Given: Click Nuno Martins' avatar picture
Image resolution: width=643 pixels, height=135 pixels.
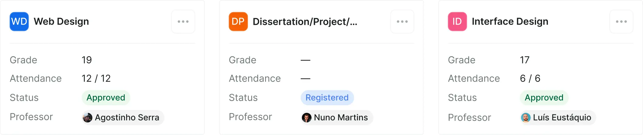Looking at the screenshot, I should click(x=306, y=117).
